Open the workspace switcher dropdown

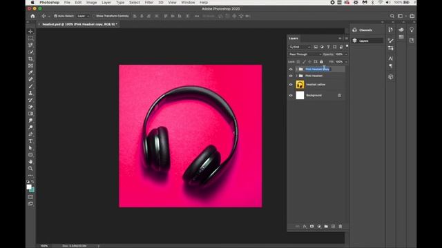(x=401, y=16)
